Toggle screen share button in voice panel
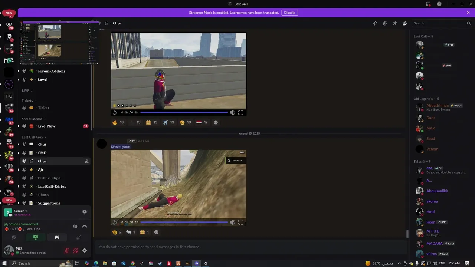The height and width of the screenshot is (267, 475). click(x=36, y=237)
